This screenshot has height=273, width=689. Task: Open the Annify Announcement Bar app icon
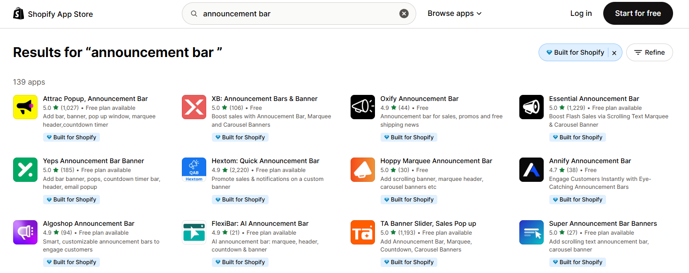(532, 169)
